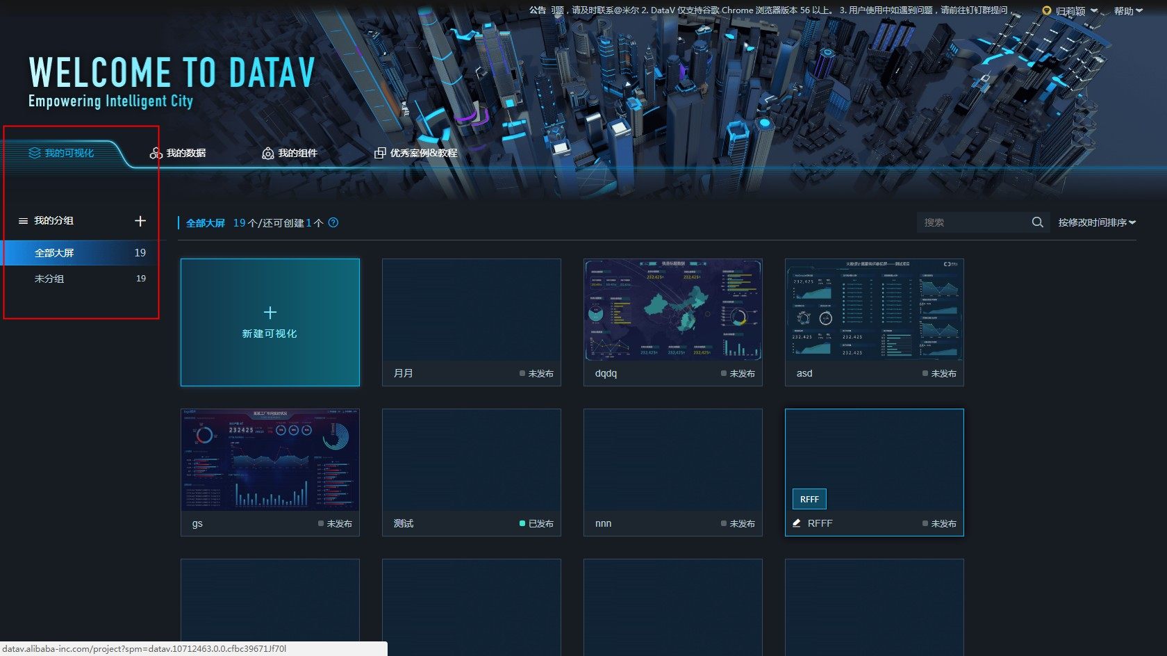
Task: Click the 未发布 status dot on asd
Action: click(925, 373)
